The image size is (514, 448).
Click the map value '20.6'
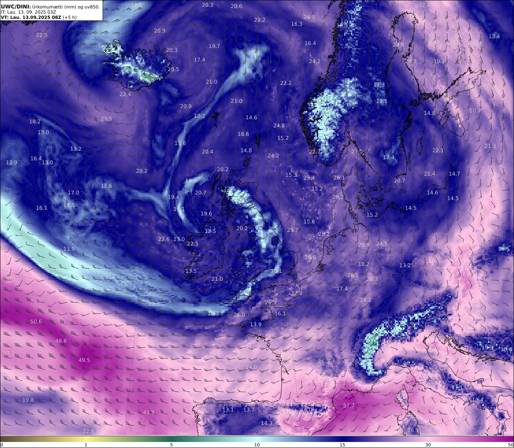pos(237,6)
